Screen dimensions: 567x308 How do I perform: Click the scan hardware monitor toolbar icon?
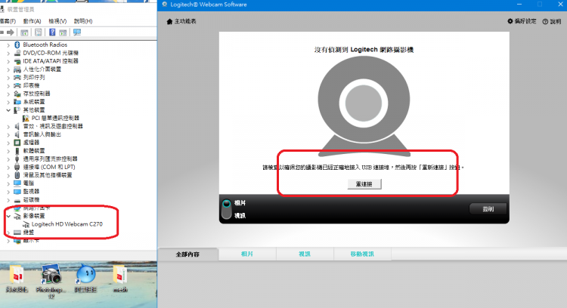(x=77, y=32)
